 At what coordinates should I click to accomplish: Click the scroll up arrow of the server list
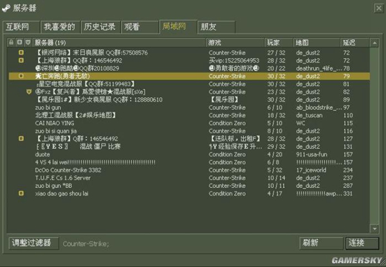coord(374,43)
